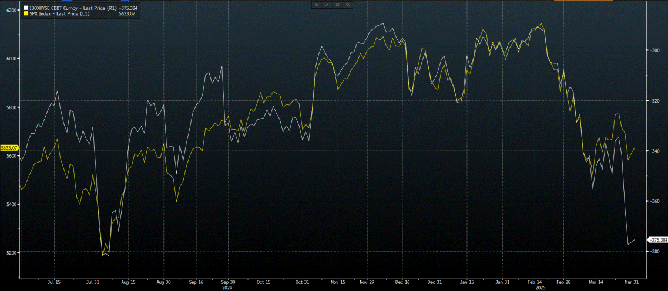Click the Aug 30 date label
668x291 pixels.
164,282
